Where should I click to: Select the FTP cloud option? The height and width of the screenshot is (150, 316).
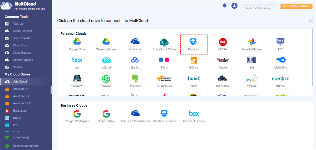(x=281, y=44)
